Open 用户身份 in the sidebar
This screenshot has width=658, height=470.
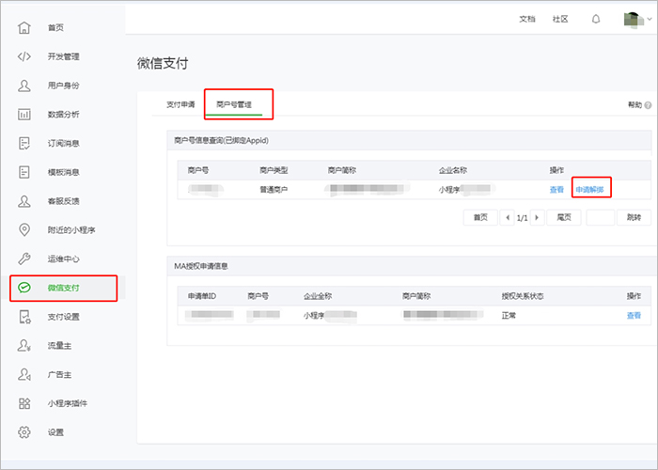63,86
